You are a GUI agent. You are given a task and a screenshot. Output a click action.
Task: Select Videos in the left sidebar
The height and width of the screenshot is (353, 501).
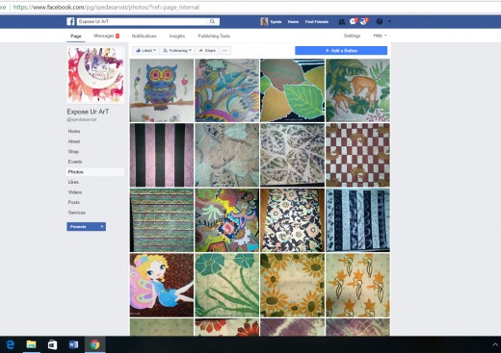click(x=75, y=192)
